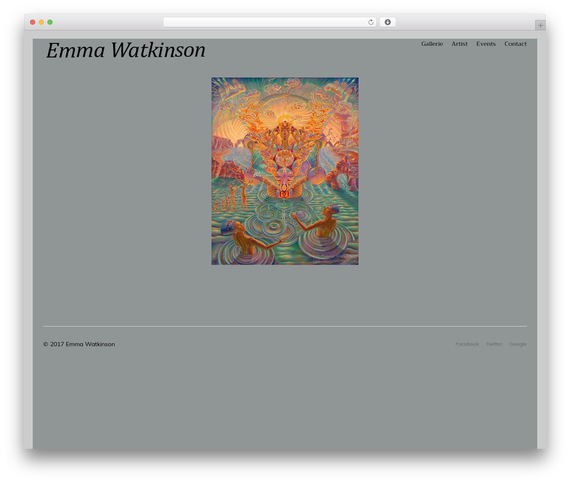Open the downloads button in toolbar
The image size is (570, 483).
click(387, 22)
